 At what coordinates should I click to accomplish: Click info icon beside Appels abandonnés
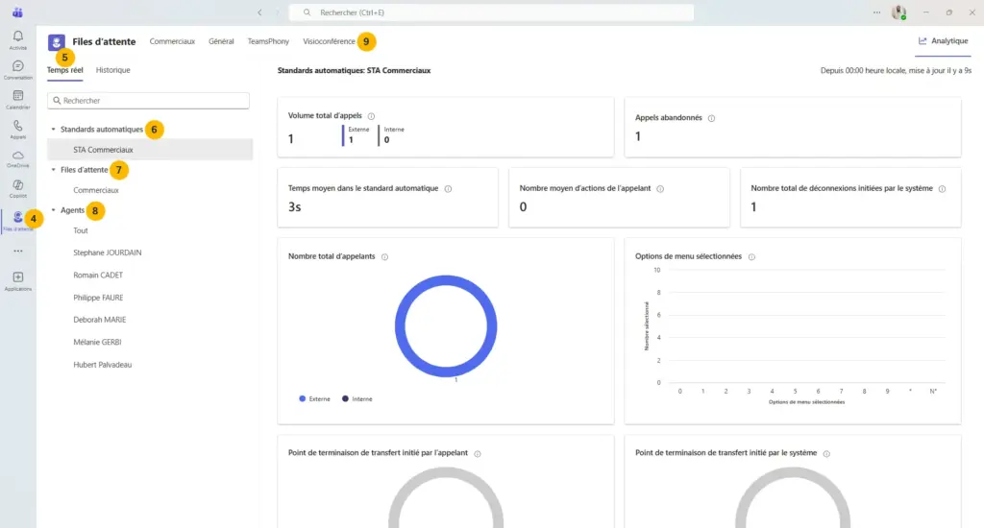pyautogui.click(x=712, y=118)
